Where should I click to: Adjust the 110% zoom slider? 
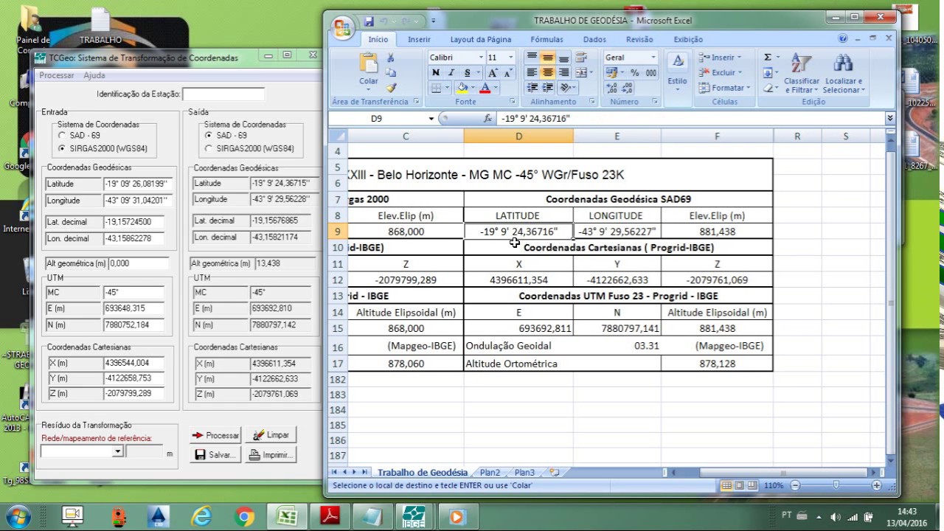pyautogui.click(x=836, y=485)
